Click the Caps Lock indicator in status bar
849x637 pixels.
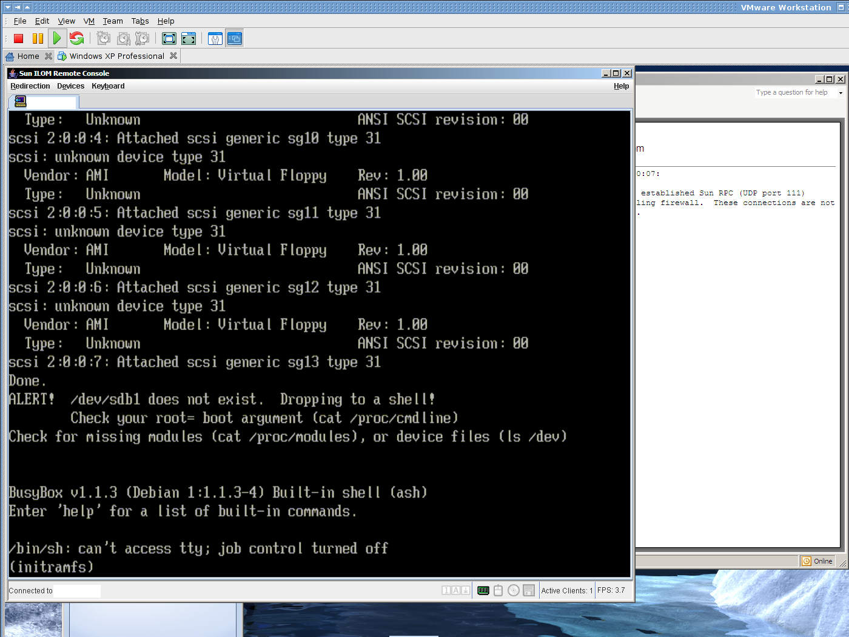456,590
